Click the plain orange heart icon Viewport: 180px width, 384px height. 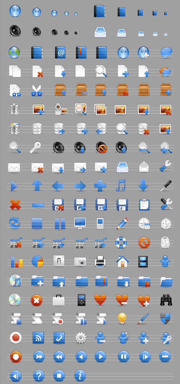tap(100, 300)
